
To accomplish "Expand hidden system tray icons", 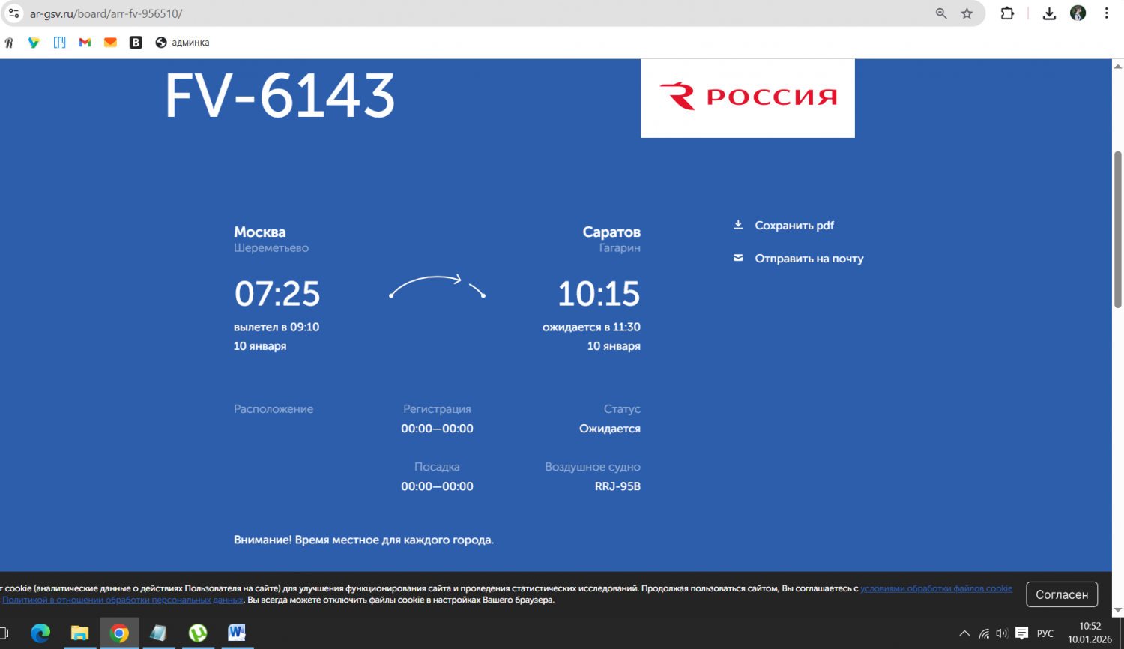I will [x=964, y=633].
